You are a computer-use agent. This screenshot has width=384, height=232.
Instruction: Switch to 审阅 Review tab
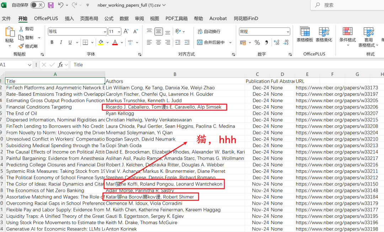pyautogui.click(x=139, y=18)
